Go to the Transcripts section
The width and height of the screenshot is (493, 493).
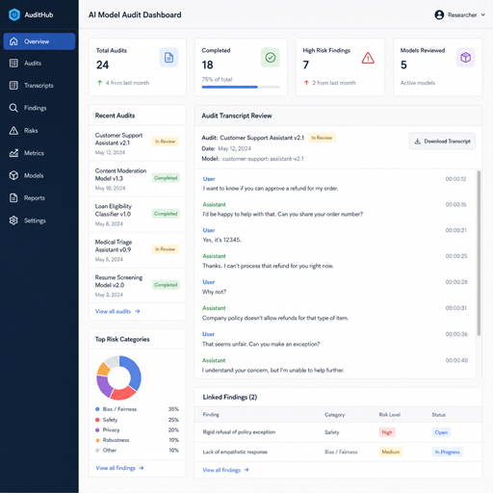click(39, 86)
